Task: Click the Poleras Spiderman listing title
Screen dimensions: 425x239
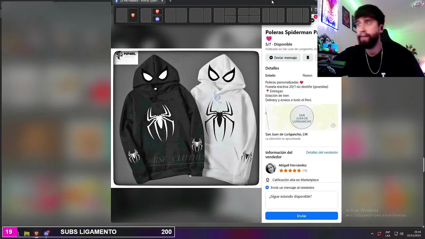Action: coord(291,32)
